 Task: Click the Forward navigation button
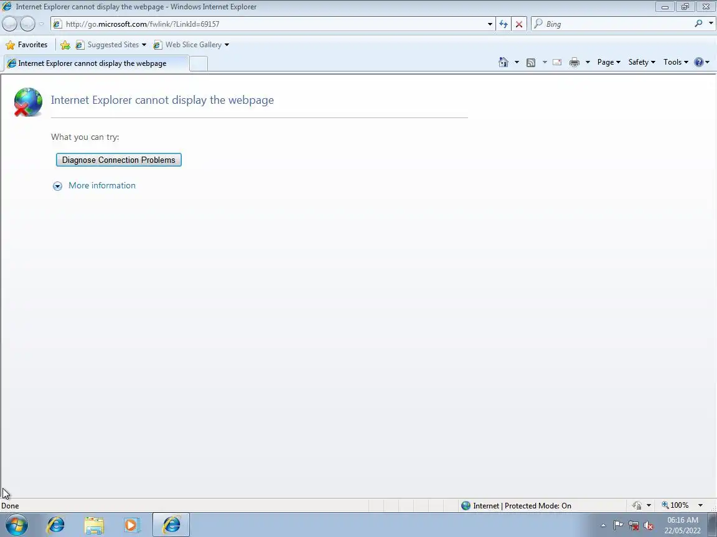(x=27, y=24)
